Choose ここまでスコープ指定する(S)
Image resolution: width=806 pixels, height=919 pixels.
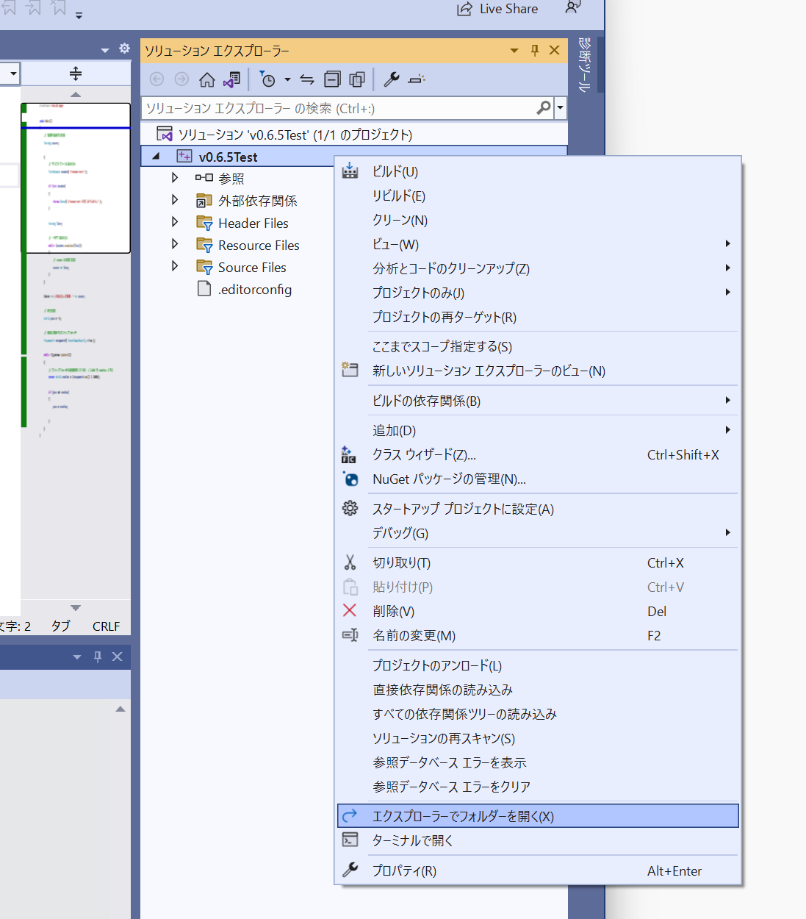coord(538,346)
